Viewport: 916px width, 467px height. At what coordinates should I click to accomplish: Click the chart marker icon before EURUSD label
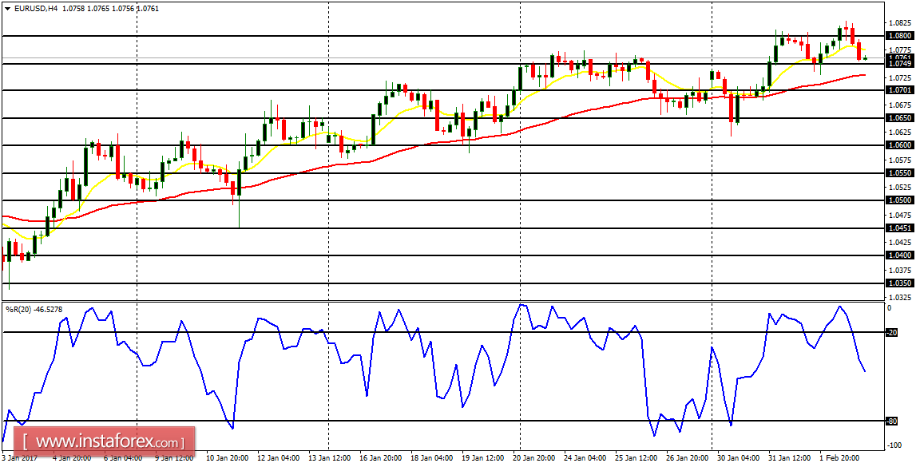8,9
